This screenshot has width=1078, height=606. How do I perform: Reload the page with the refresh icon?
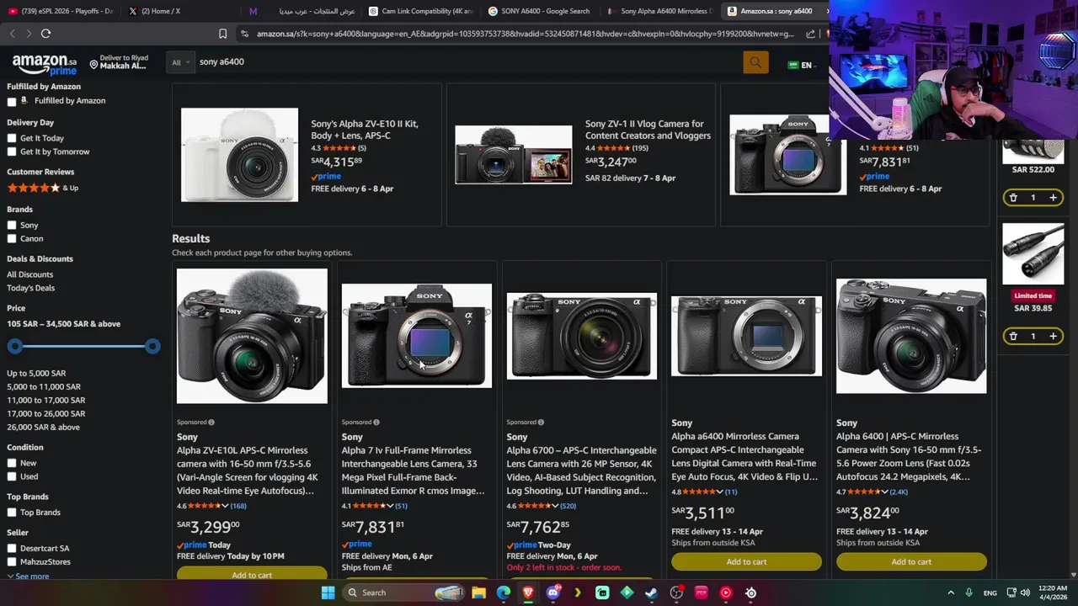click(45, 34)
